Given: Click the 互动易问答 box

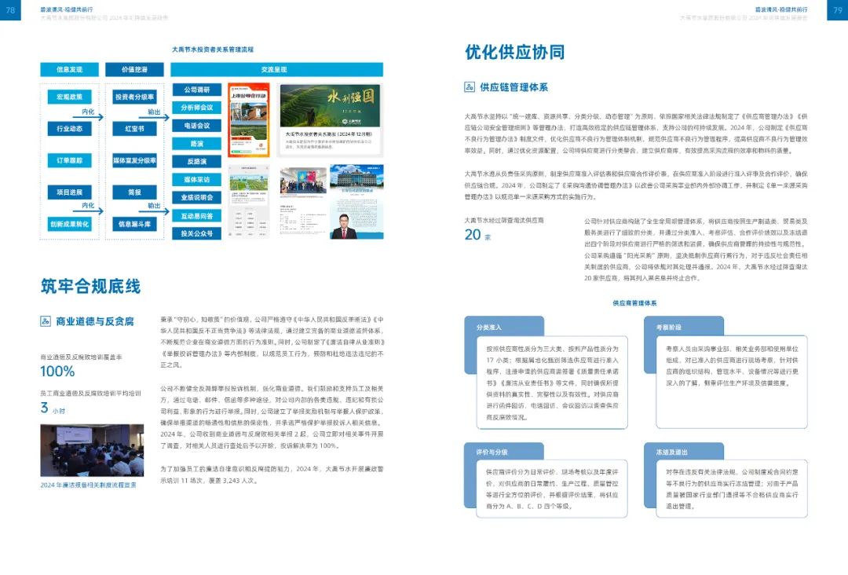Looking at the screenshot, I should point(197,216).
